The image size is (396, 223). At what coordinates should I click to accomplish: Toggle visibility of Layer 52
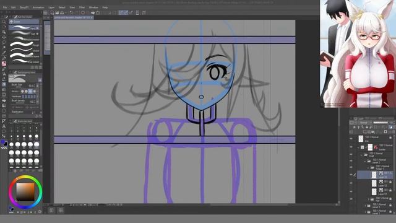351,183
